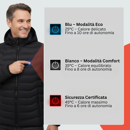Image resolution: width=130 pixels, height=130 pixels.
Task: Tap the glowing button on jacket chest
Action: coord(30,63)
